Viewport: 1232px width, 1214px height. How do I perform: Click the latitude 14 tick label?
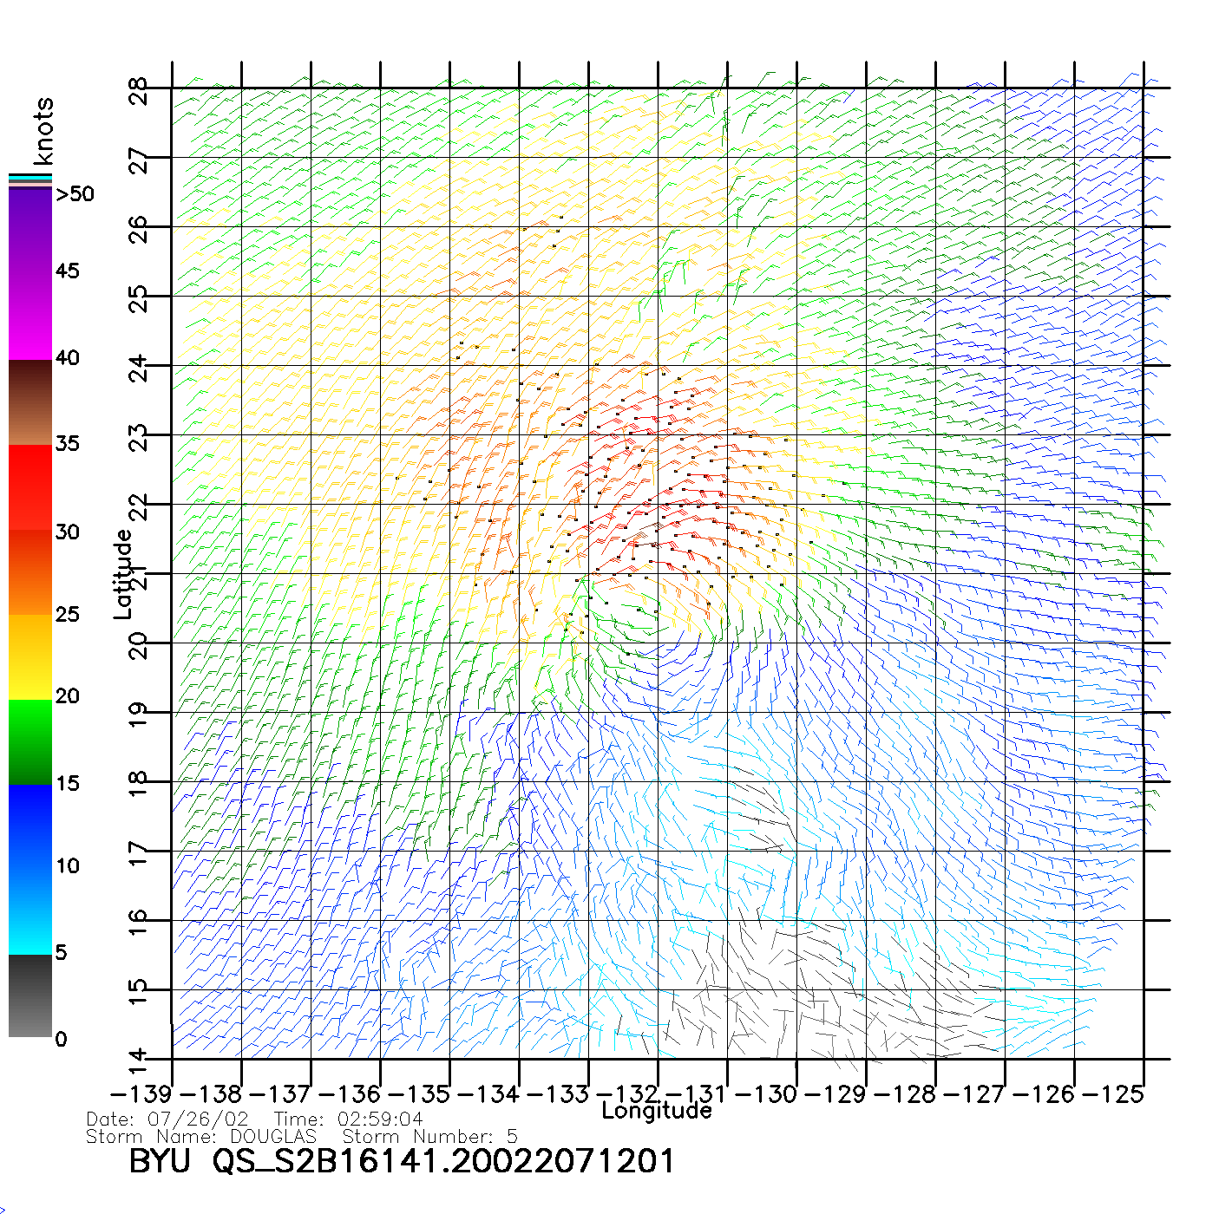139,1059
